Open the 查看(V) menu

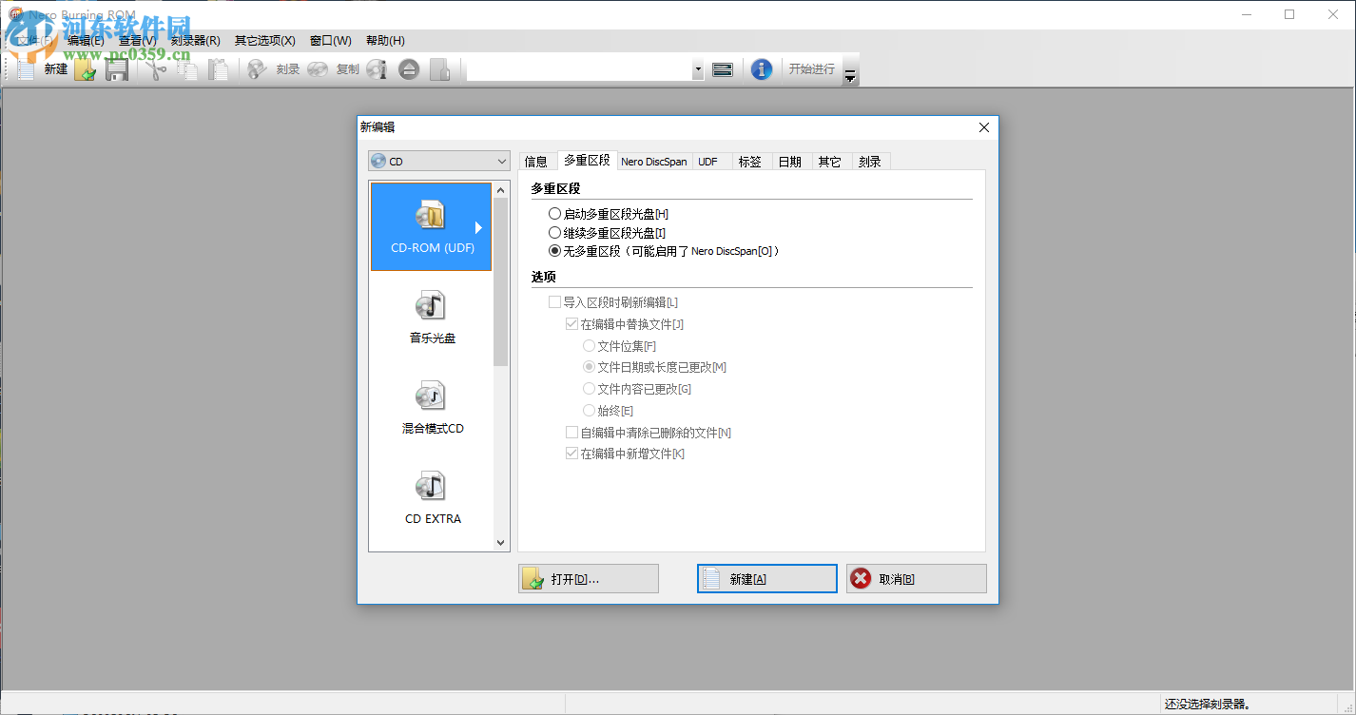point(138,41)
